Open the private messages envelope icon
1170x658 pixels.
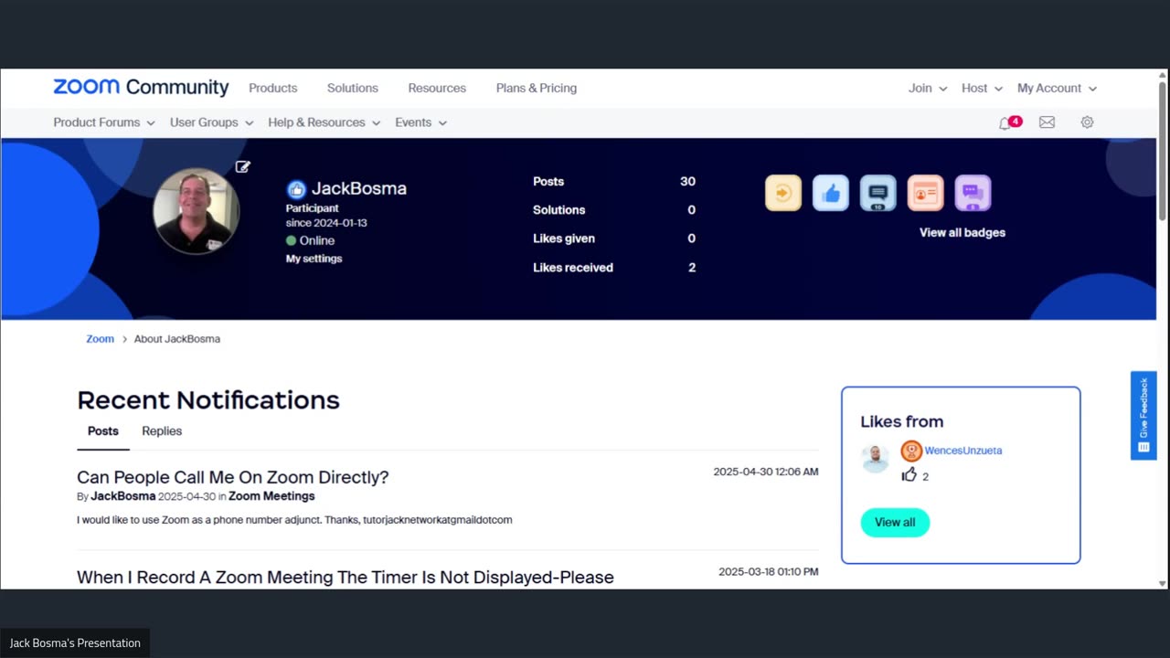pos(1048,122)
